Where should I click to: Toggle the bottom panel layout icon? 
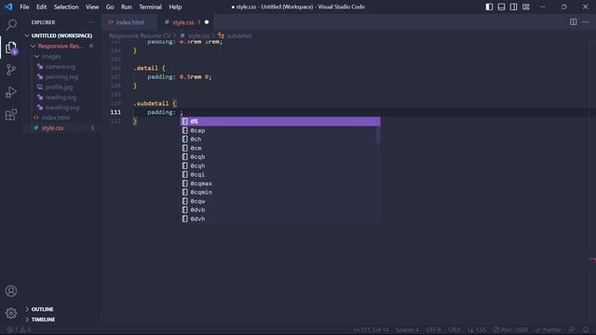(x=501, y=7)
